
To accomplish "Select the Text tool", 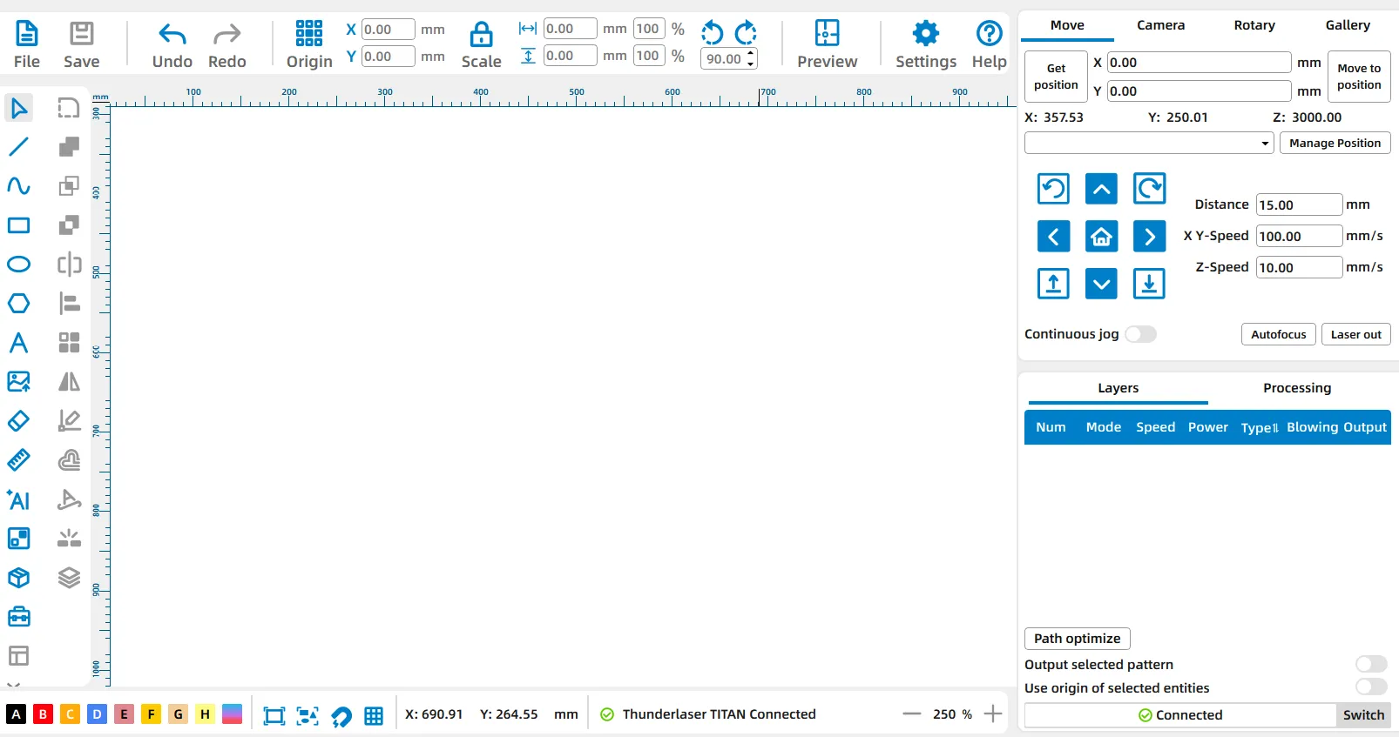I will [x=18, y=343].
